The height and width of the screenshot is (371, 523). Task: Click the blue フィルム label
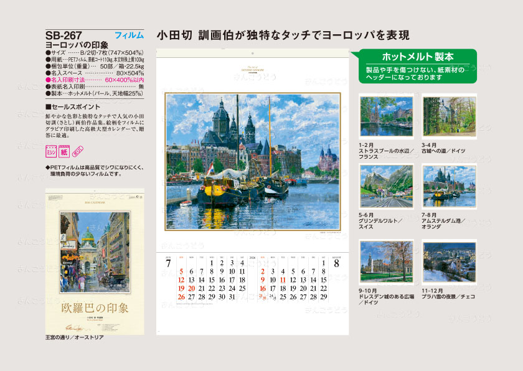pos(129,35)
